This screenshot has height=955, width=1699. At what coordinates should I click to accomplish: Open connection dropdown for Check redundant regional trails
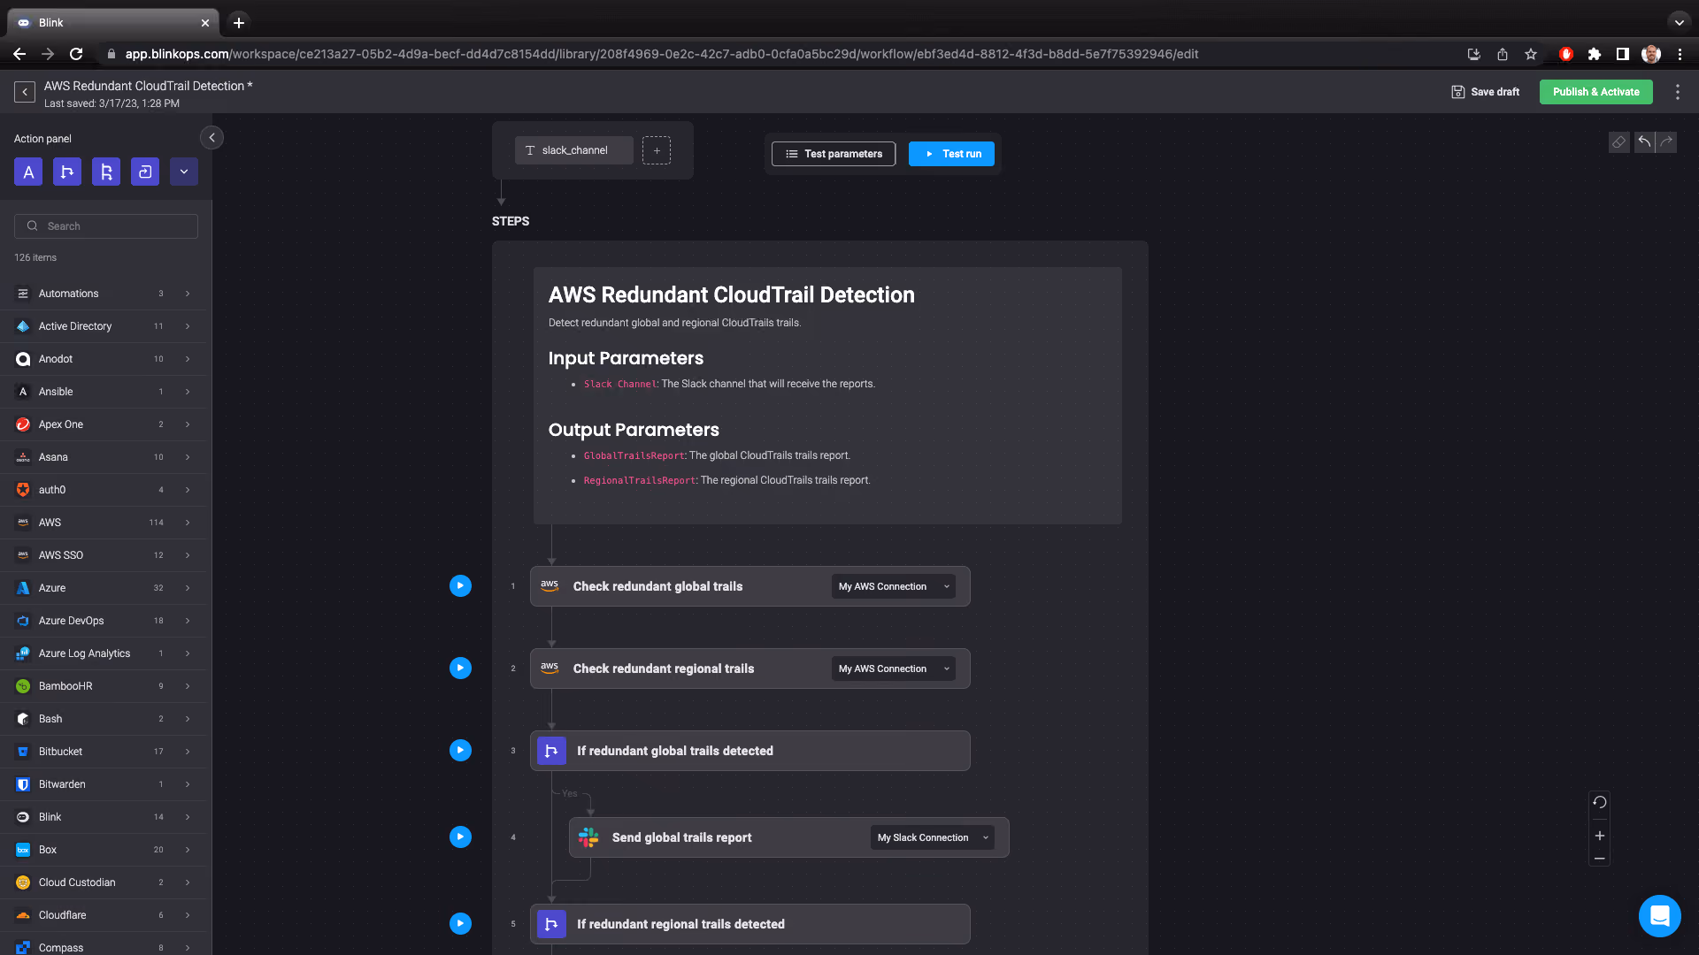point(894,668)
